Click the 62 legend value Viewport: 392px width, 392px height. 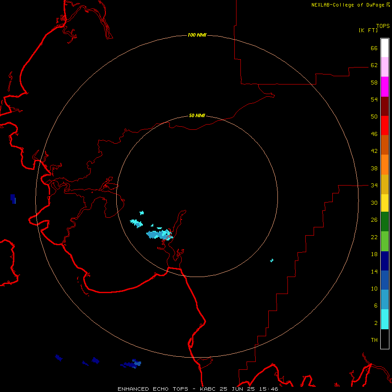coord(374,65)
